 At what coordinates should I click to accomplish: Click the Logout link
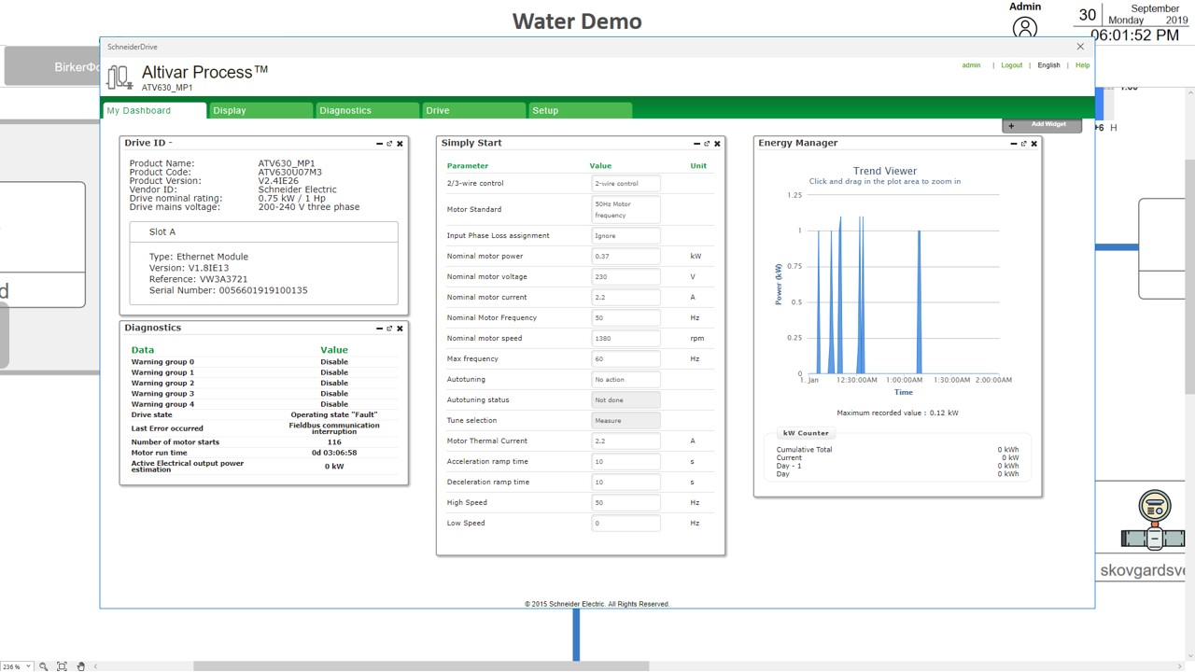click(1011, 65)
